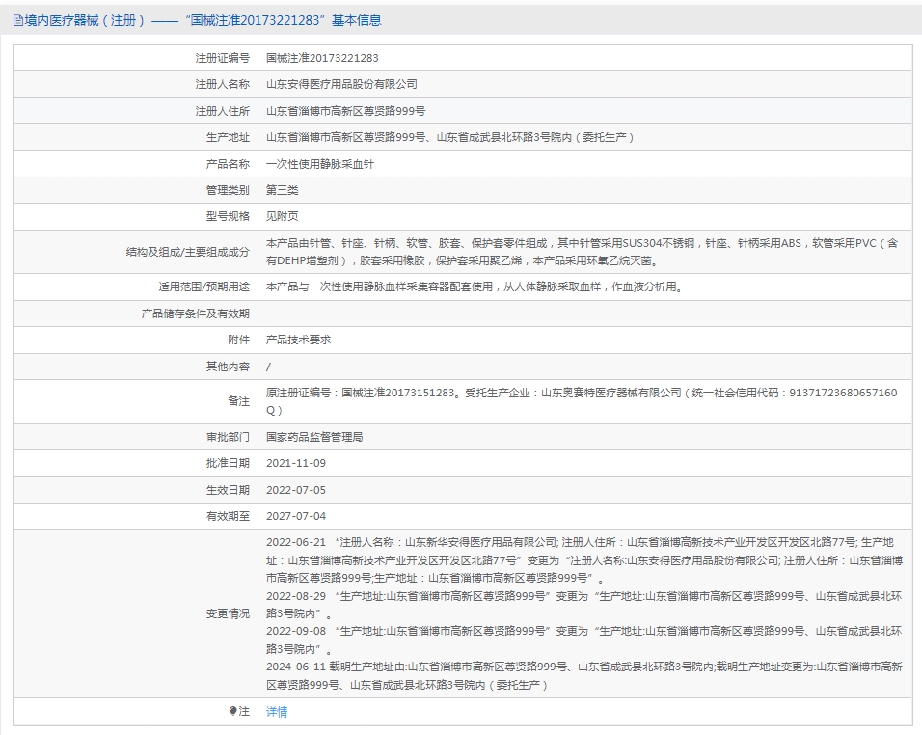The height and width of the screenshot is (735, 922).
Task: Click effective date 2022-07-05
Action: [296, 490]
